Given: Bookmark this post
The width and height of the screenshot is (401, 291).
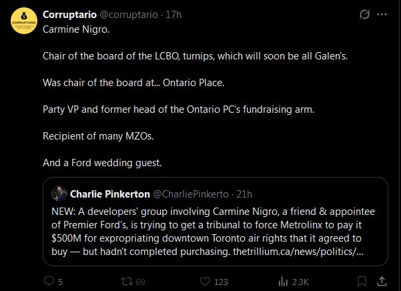Looking at the screenshot, I should pos(361,282).
